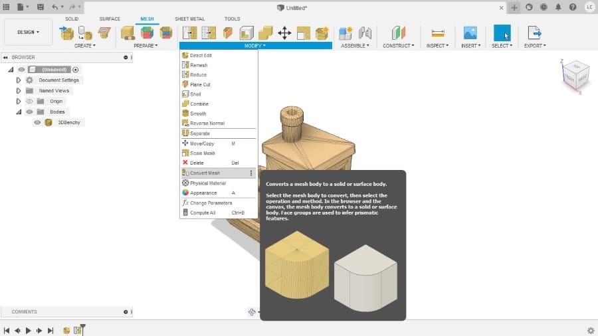Click the Remesh toolbar icon
598x336 pixels.
coord(189,33)
